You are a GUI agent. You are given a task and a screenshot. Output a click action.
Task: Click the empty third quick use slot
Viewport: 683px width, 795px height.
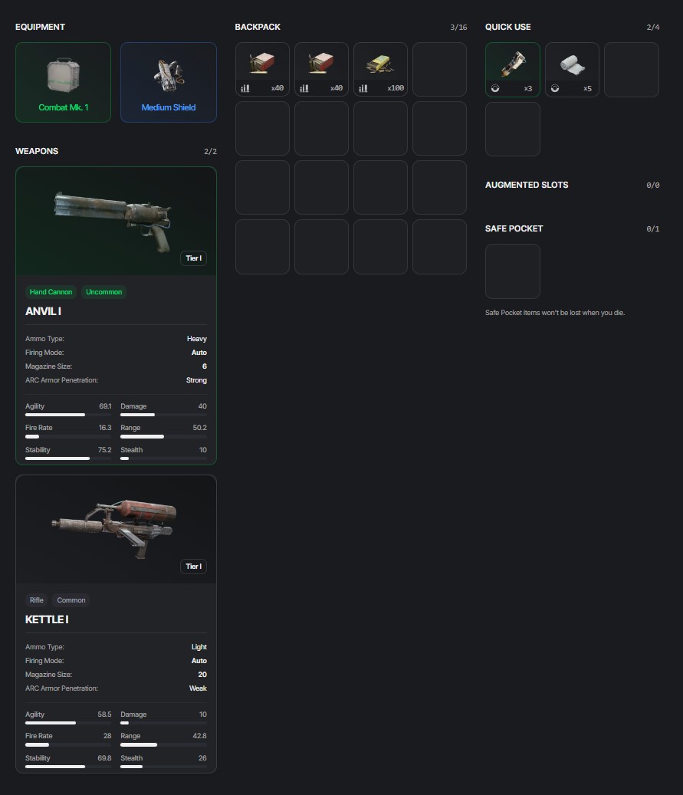pyautogui.click(x=632, y=70)
